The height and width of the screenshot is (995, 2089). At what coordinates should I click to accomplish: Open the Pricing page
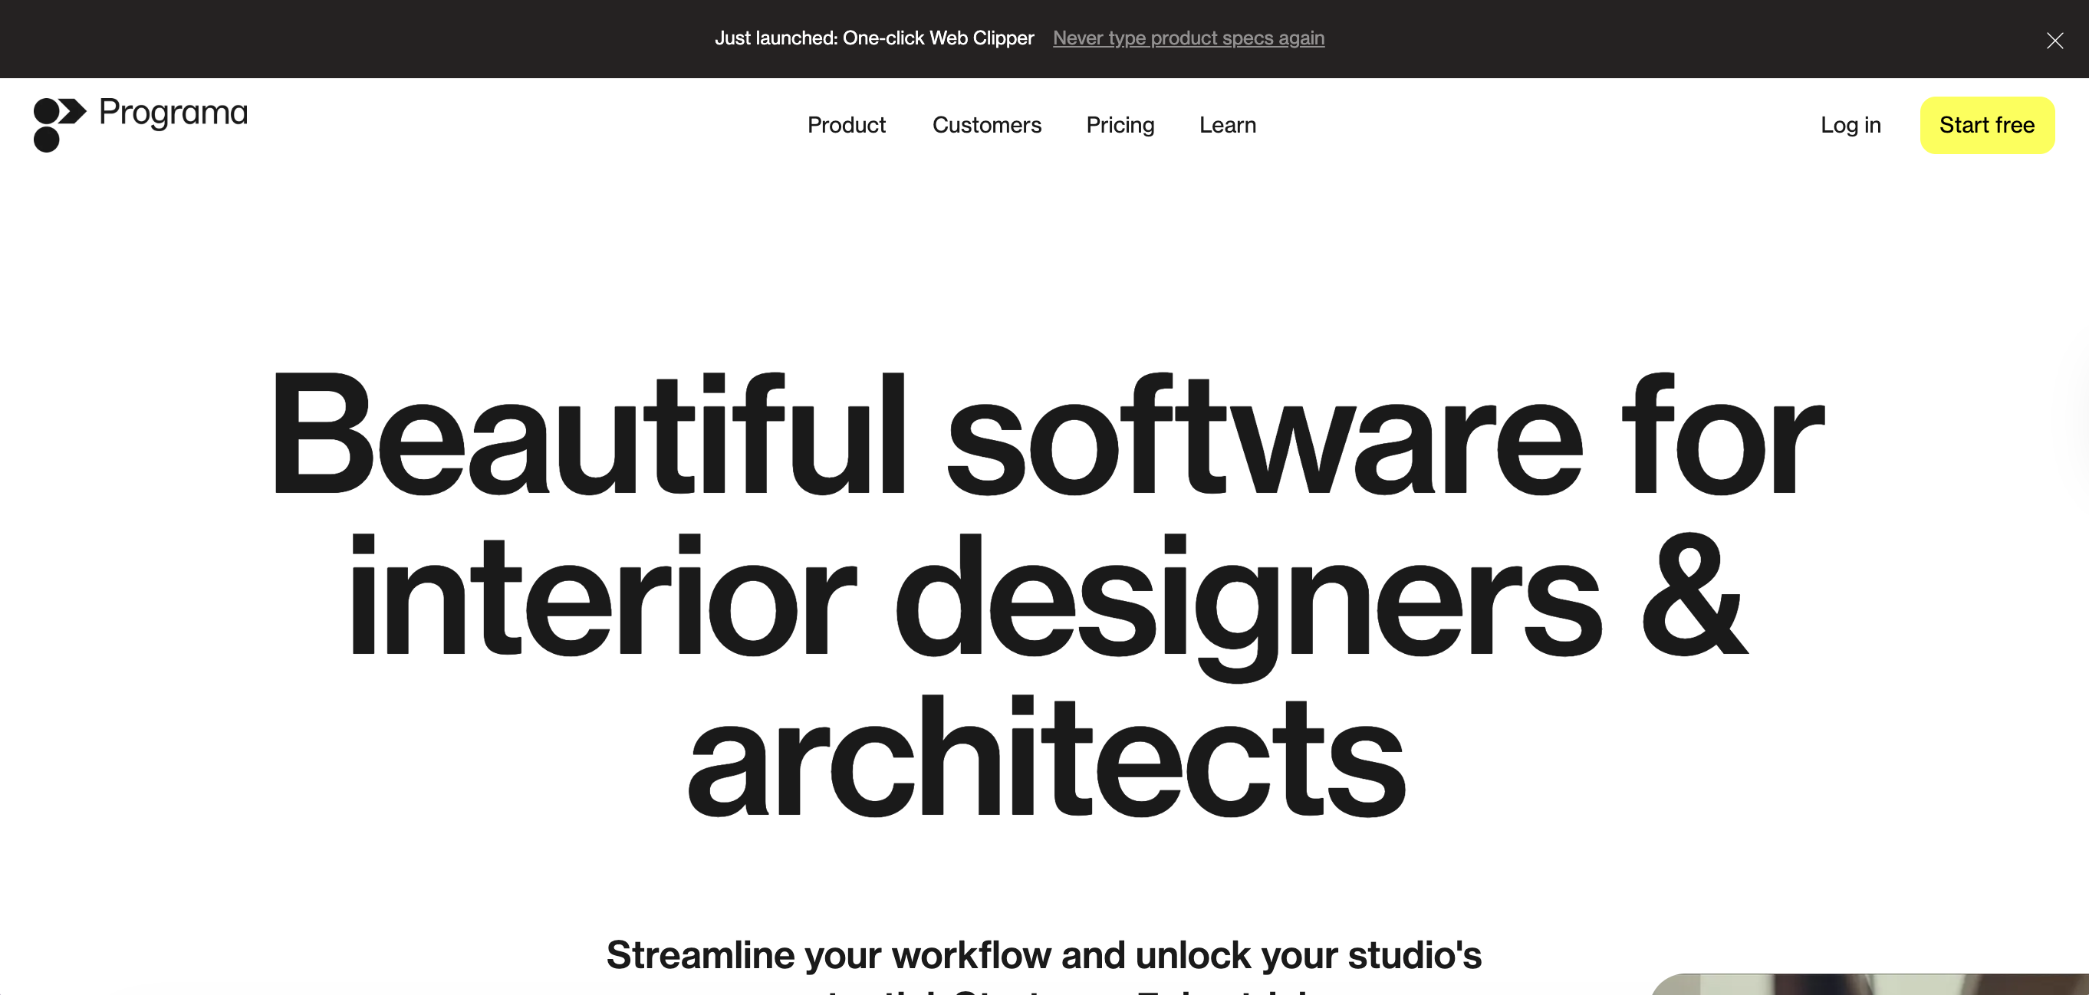coord(1120,125)
